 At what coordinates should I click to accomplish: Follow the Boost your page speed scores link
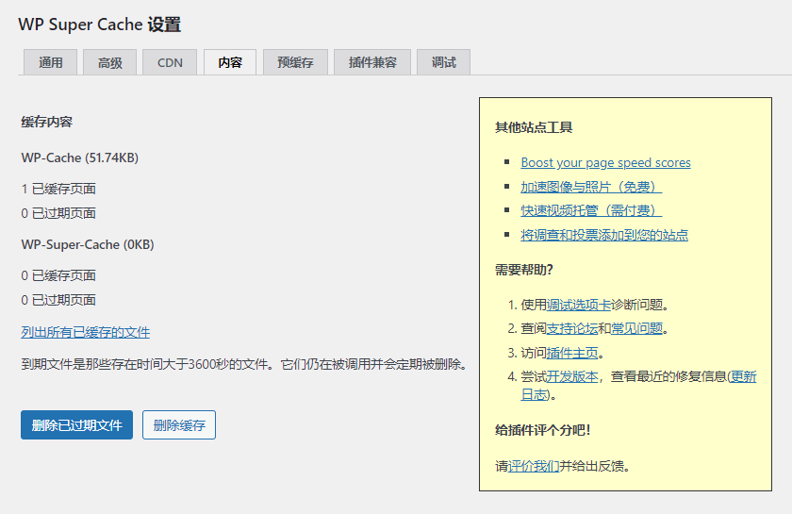pyautogui.click(x=605, y=162)
